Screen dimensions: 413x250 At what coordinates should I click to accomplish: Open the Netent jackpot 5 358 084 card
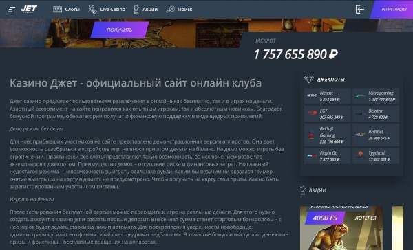(328, 96)
